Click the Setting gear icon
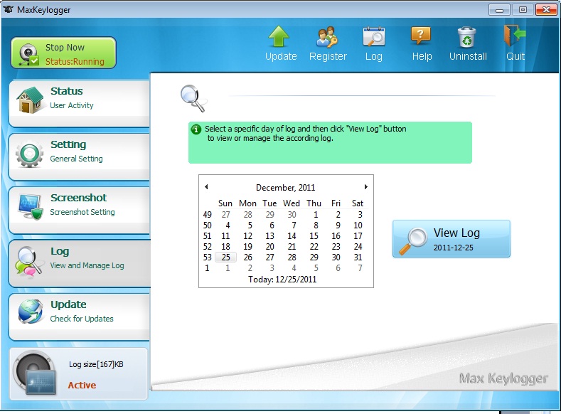Image resolution: width=561 pixels, height=414 pixels. [x=29, y=154]
